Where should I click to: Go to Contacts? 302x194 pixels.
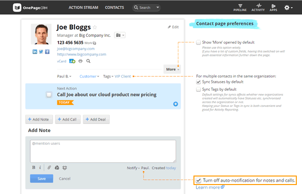click(114, 8)
